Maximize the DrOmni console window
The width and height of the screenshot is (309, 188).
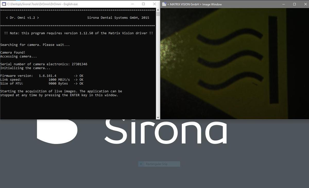tap(143, 4)
